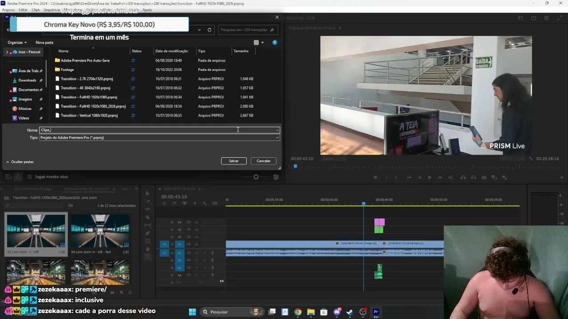Solo audio track A1
The height and width of the screenshot is (319, 568).
(204, 253)
